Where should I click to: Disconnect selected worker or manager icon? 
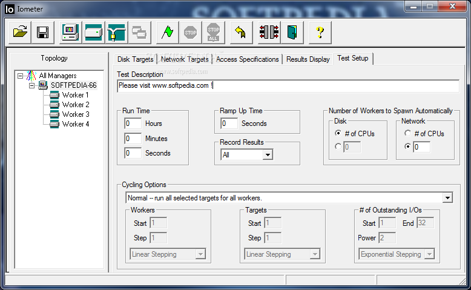click(269, 32)
